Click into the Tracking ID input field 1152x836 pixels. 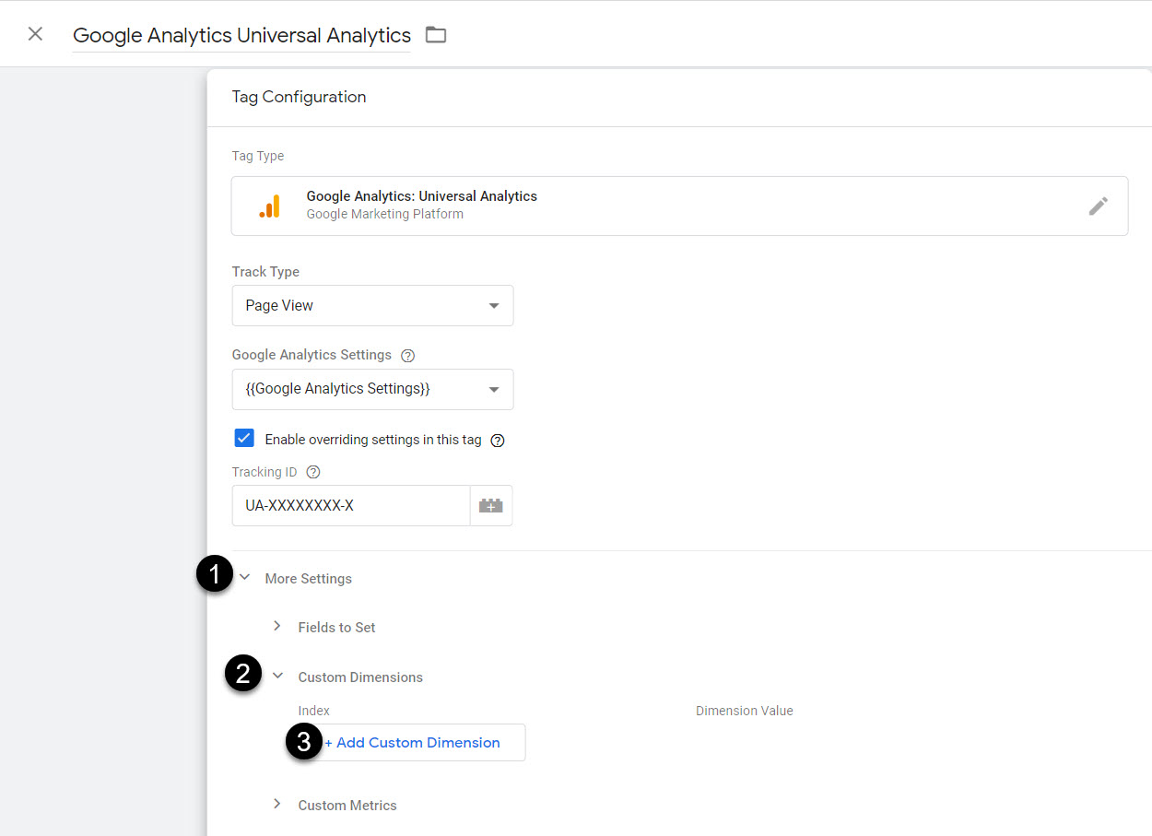351,506
